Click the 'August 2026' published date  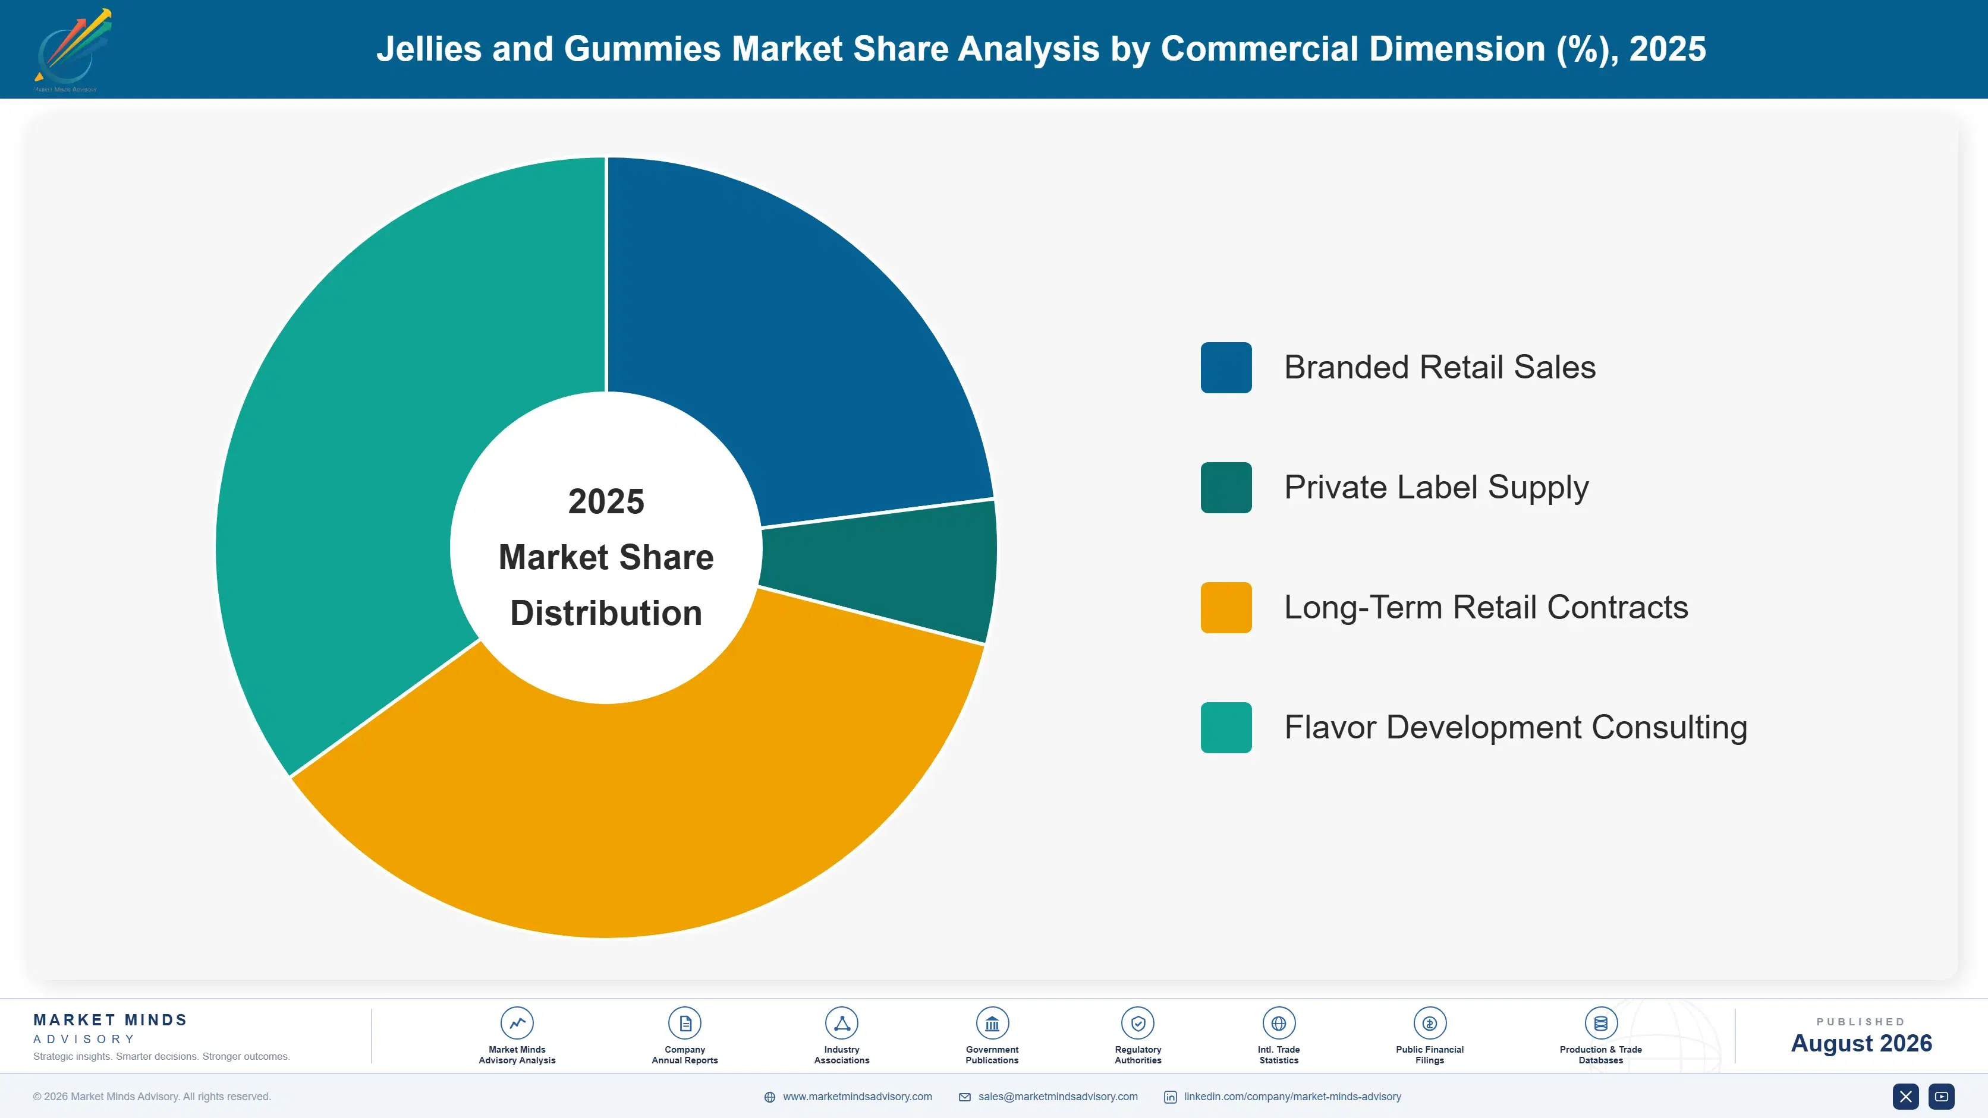pos(1861,1043)
